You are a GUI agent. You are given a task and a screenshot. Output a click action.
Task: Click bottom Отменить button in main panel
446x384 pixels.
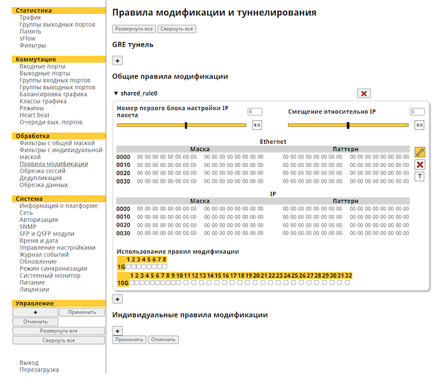pos(163,339)
